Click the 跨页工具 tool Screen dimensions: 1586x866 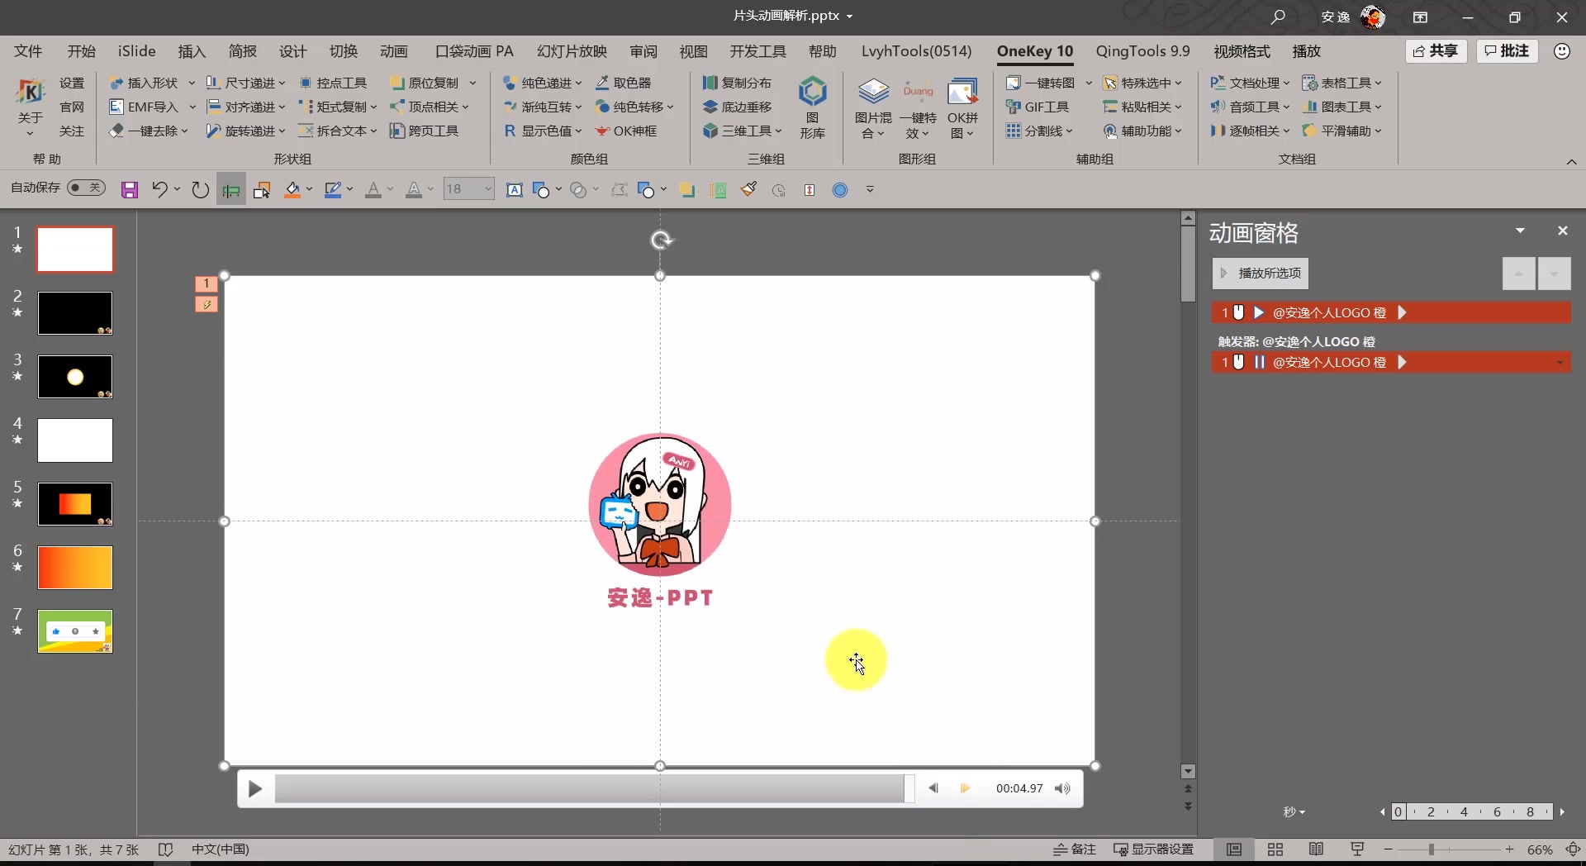click(x=425, y=131)
